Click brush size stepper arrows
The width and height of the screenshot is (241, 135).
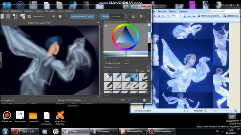pos(125,16)
